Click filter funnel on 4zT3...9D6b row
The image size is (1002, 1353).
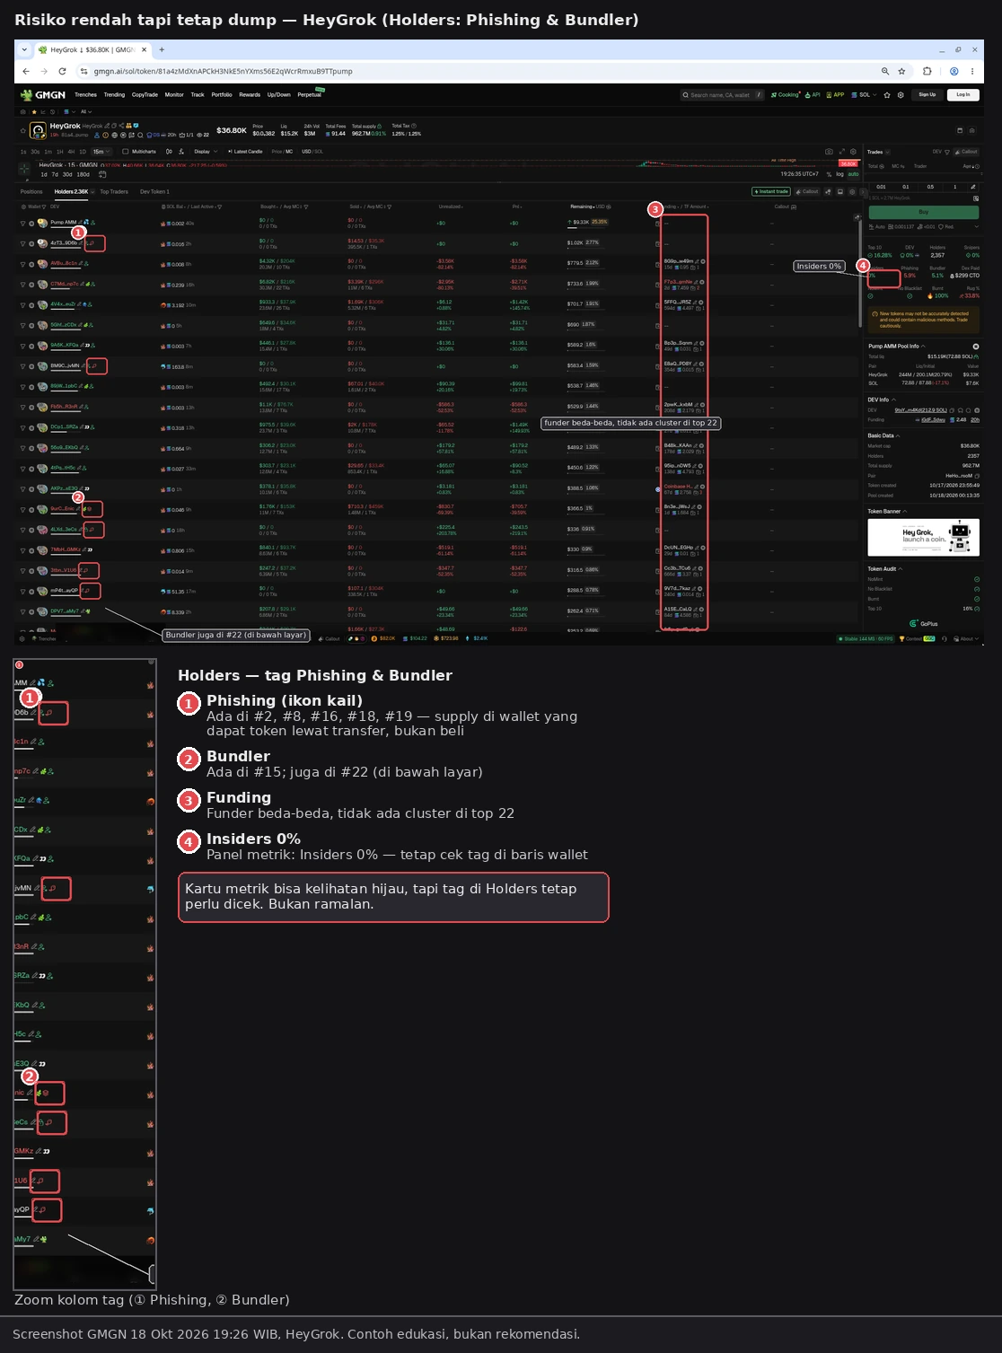point(22,243)
